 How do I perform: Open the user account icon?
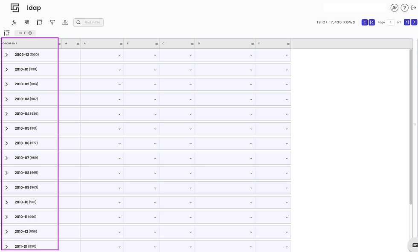tap(394, 8)
